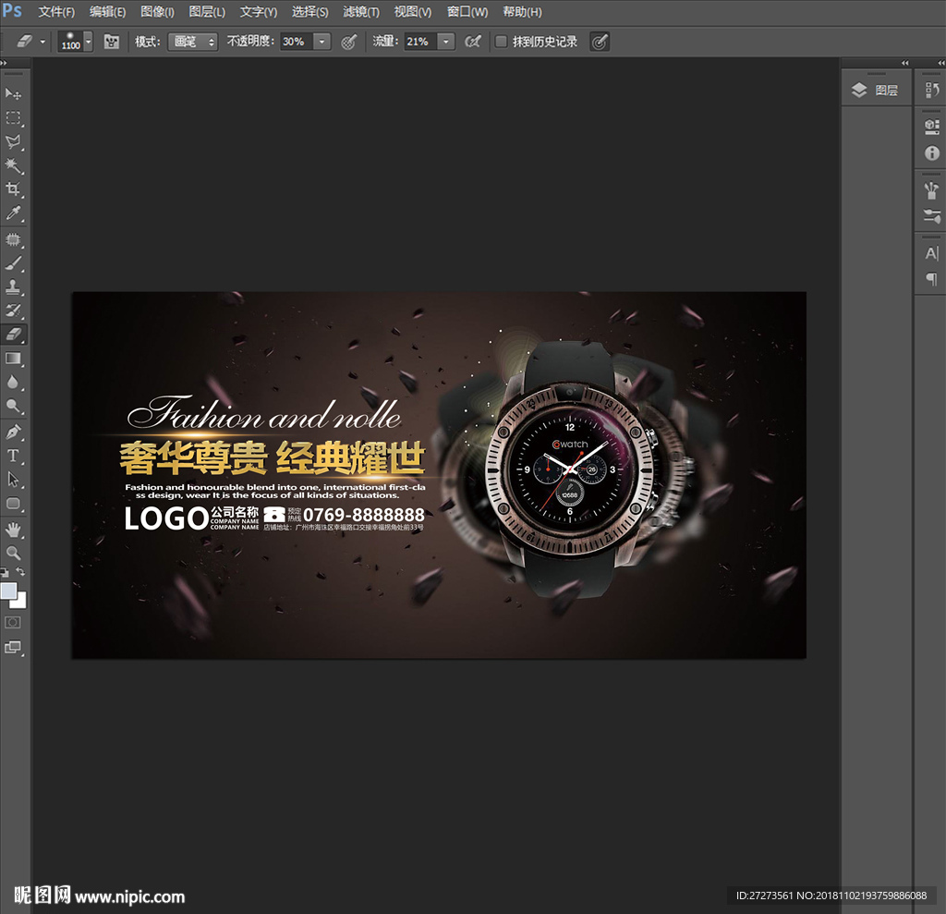
Task: Select the Clone Stamp tool
Action: click(x=13, y=286)
